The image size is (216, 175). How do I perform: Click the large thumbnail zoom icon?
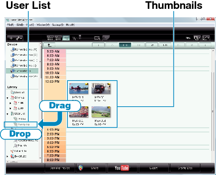(x=97, y=38)
